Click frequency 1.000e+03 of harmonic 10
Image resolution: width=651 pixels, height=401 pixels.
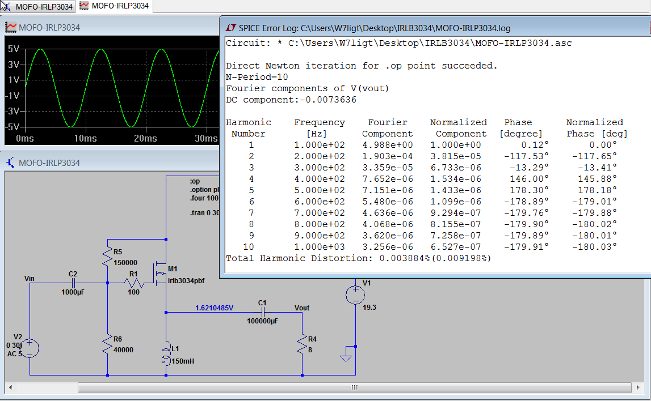pos(320,247)
